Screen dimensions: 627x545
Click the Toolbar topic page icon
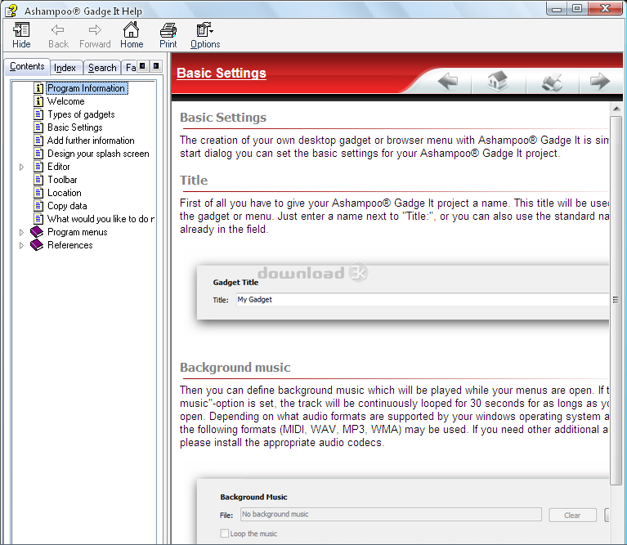click(38, 180)
